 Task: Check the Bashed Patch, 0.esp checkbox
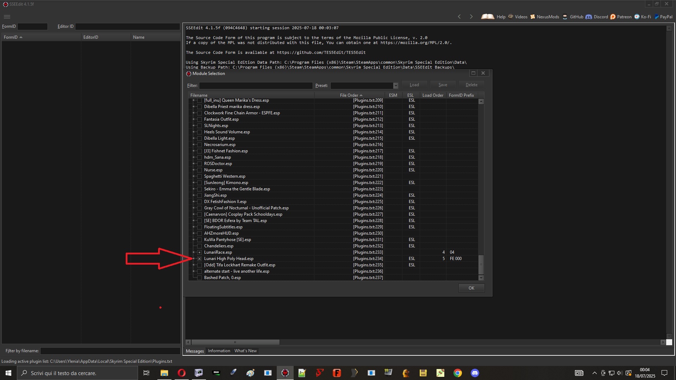click(x=200, y=278)
